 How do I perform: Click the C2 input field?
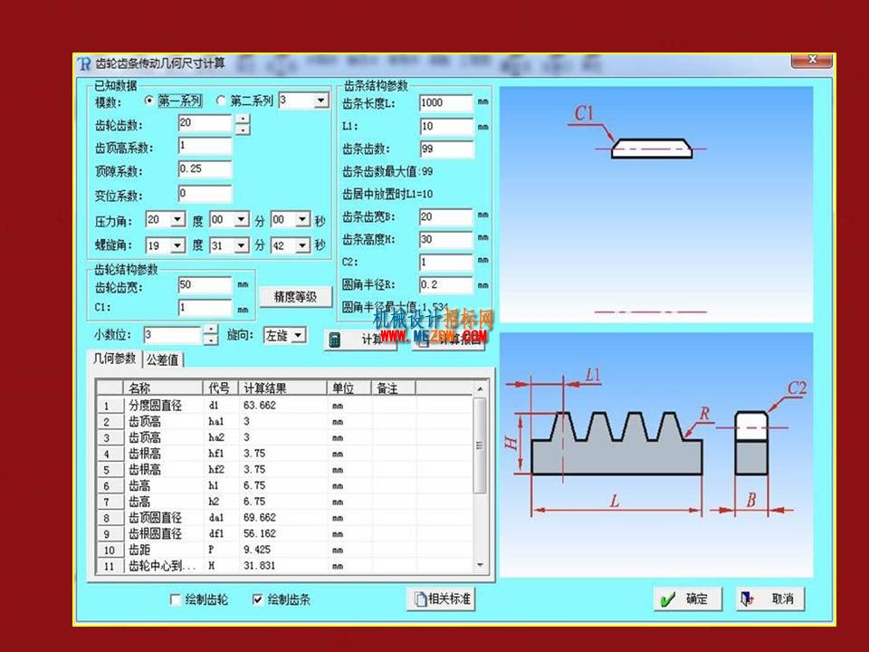[x=446, y=263]
